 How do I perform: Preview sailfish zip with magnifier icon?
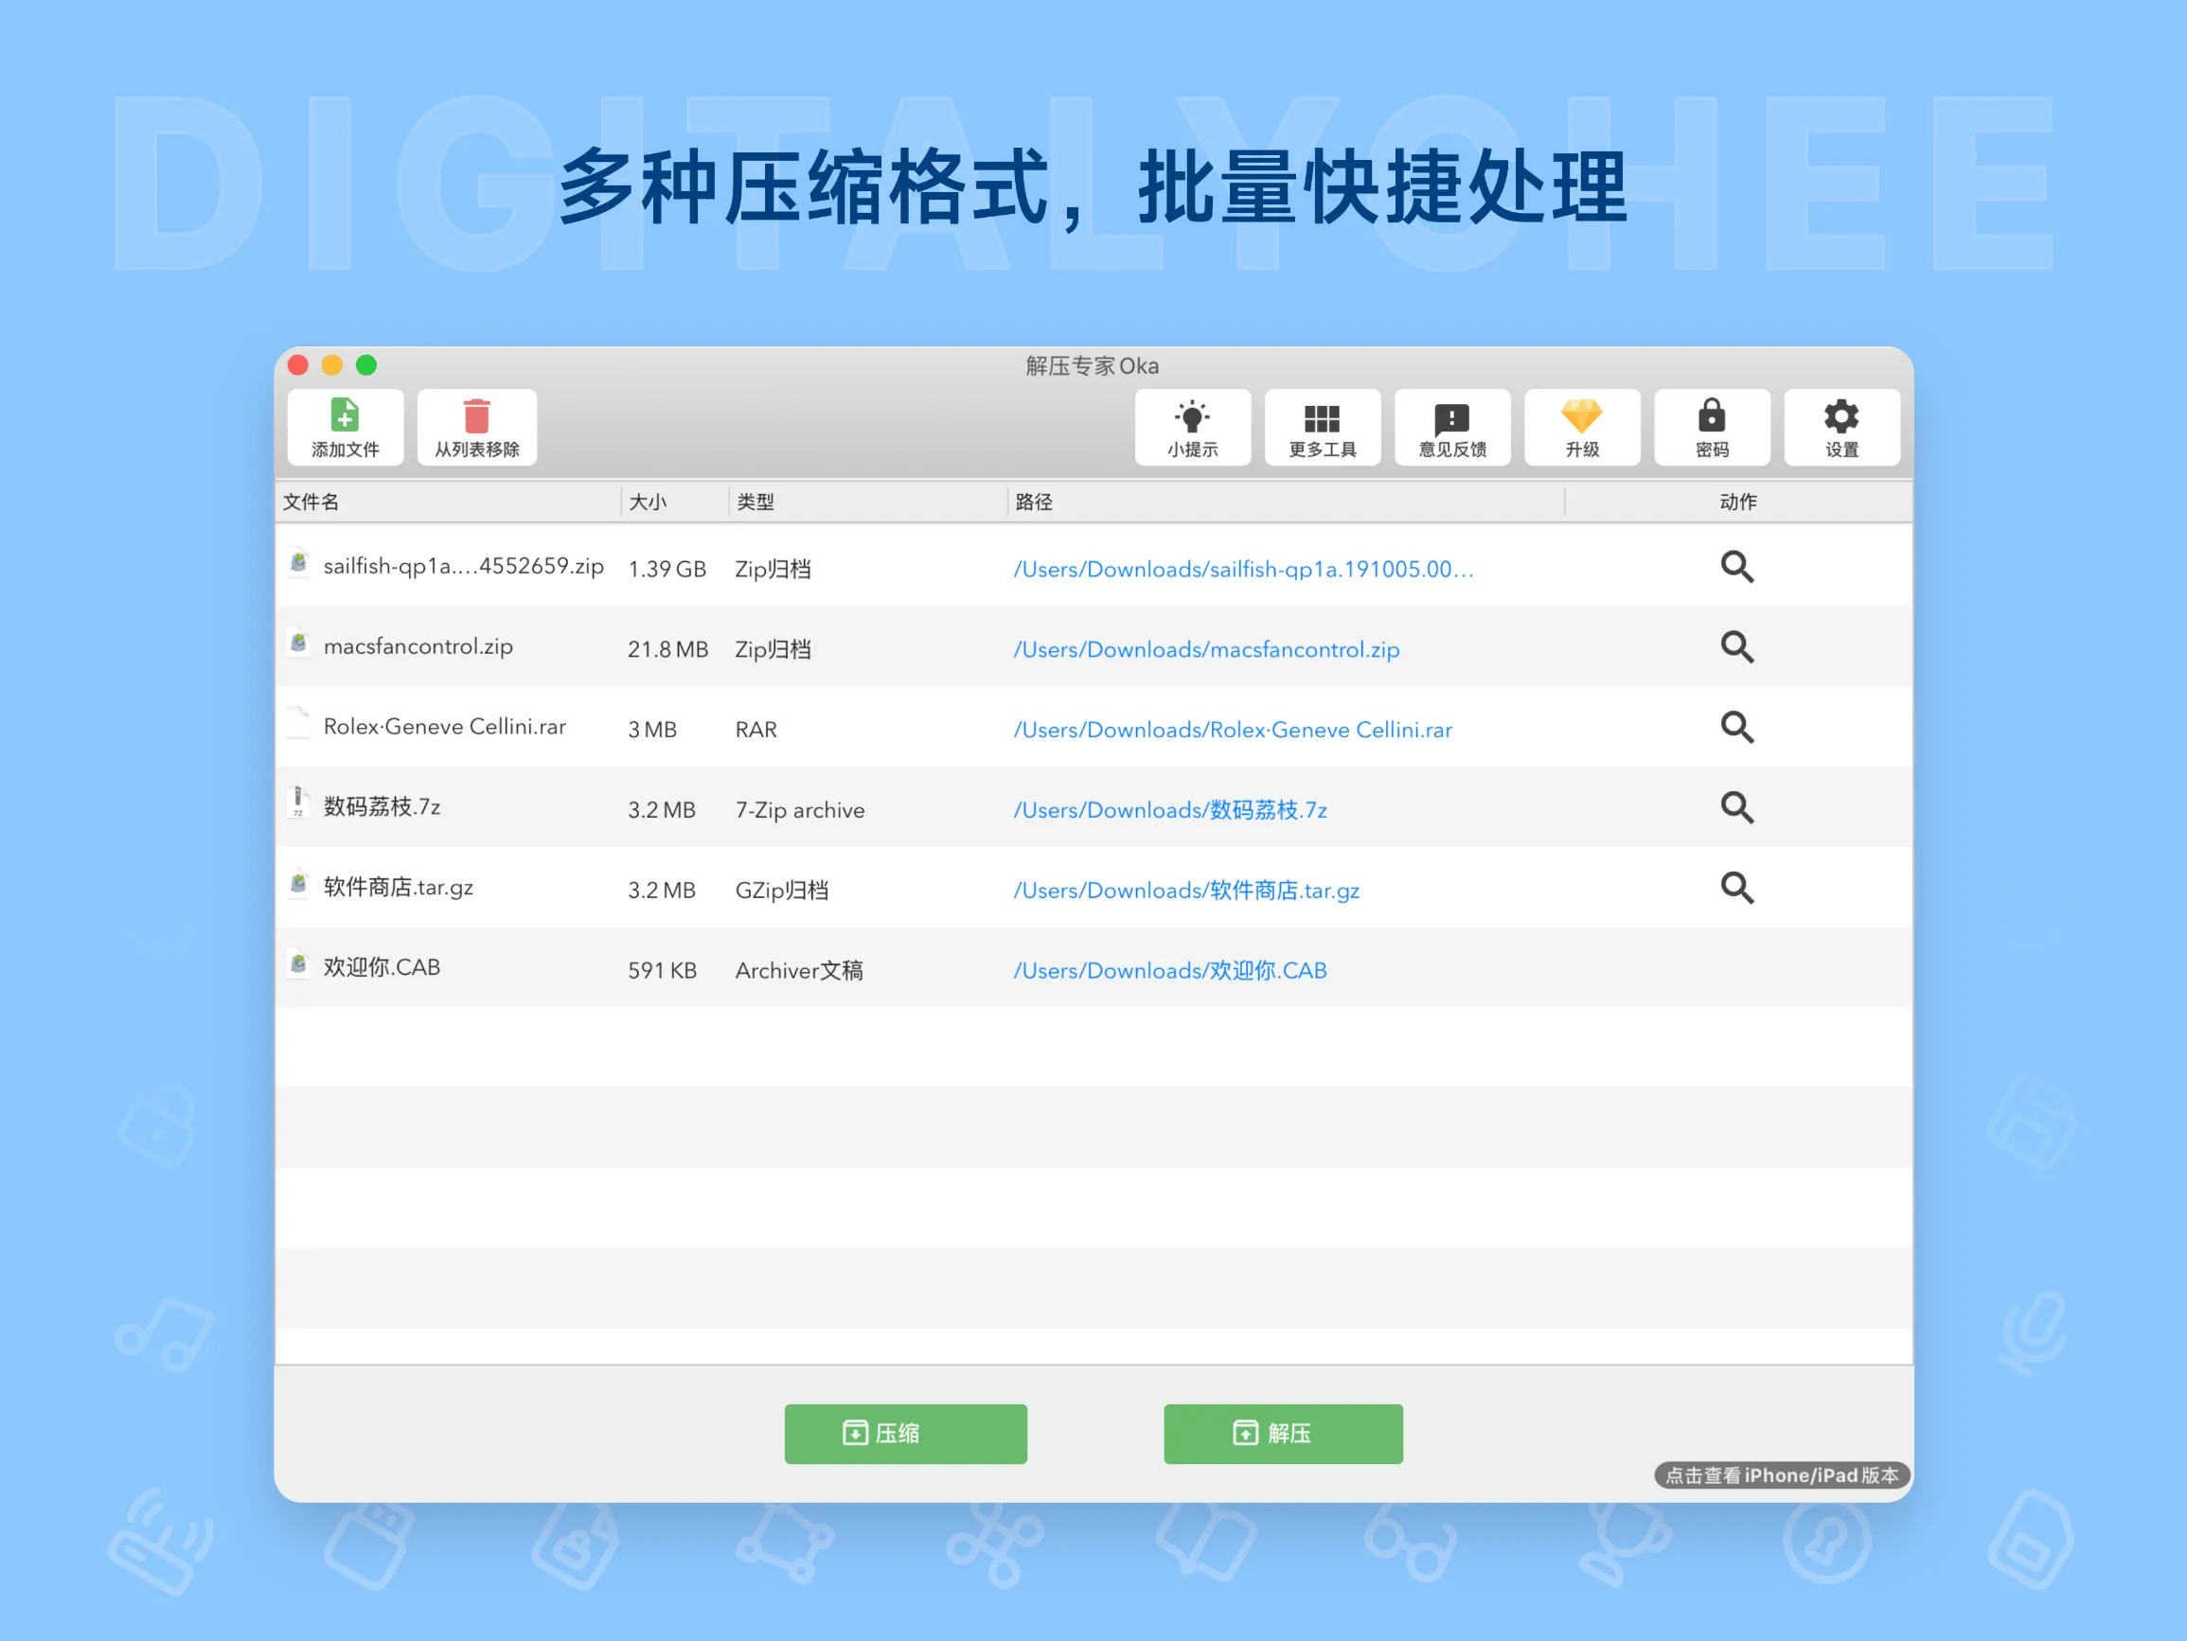(1736, 567)
